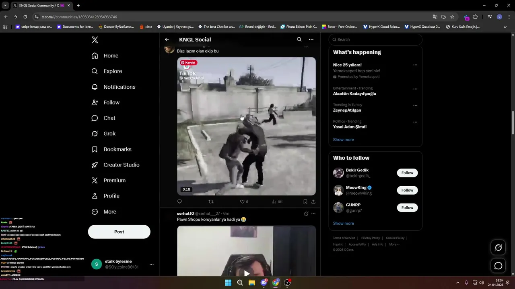Screen dimensions: 515x289
Task: Expand the More sidebar menu
Action: pos(104,212)
